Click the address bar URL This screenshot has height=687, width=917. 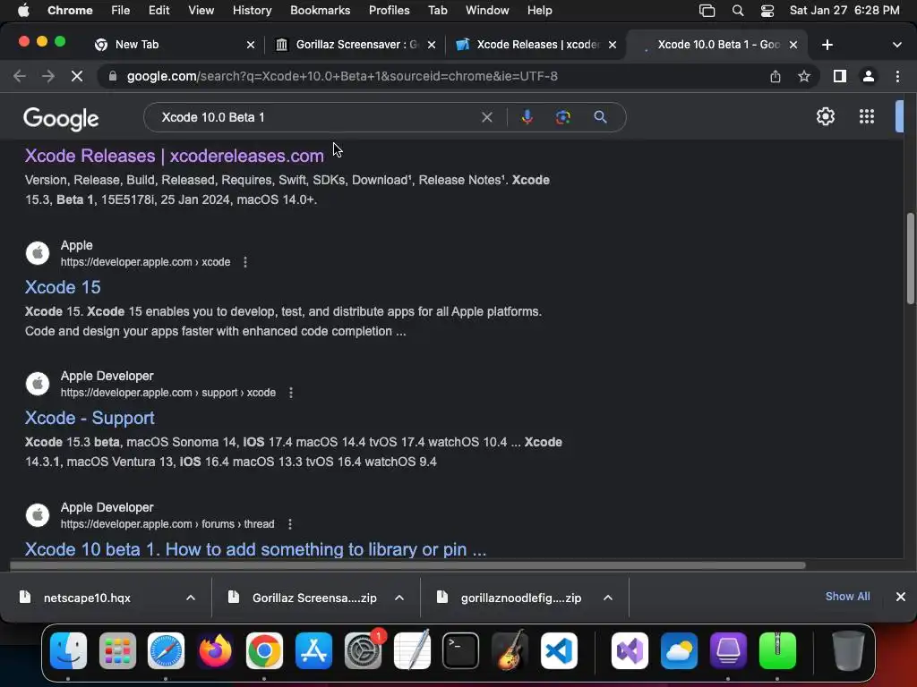pos(342,76)
